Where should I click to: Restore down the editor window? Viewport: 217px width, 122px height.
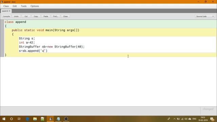(x=206, y=2)
